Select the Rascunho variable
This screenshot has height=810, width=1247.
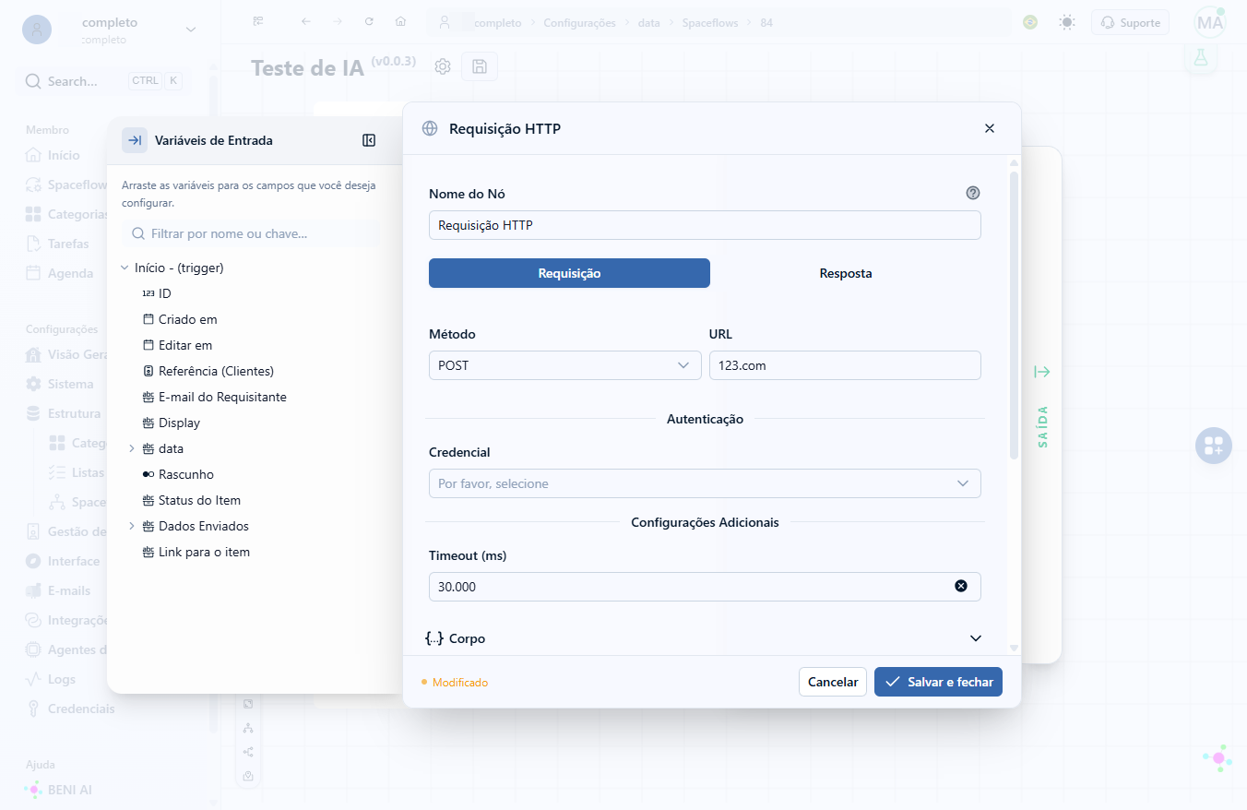click(185, 474)
